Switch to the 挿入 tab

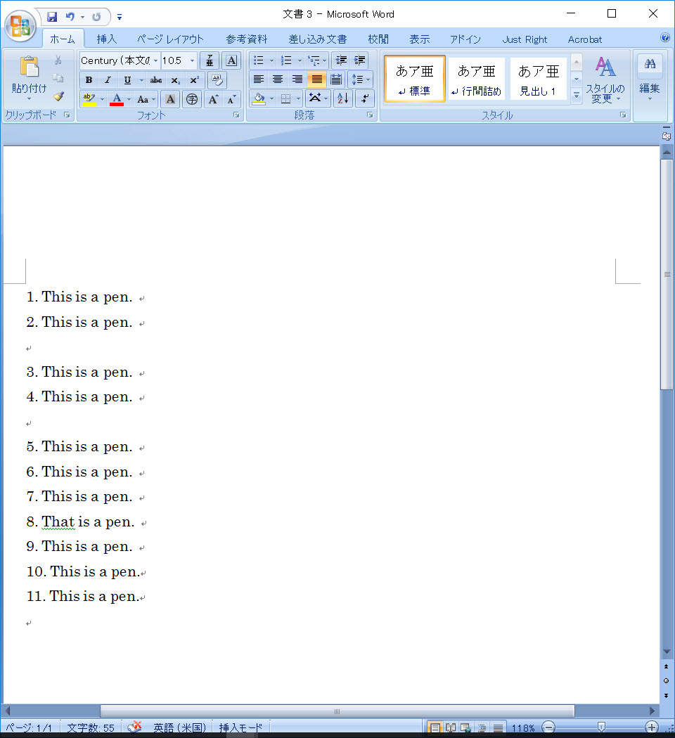coord(106,39)
